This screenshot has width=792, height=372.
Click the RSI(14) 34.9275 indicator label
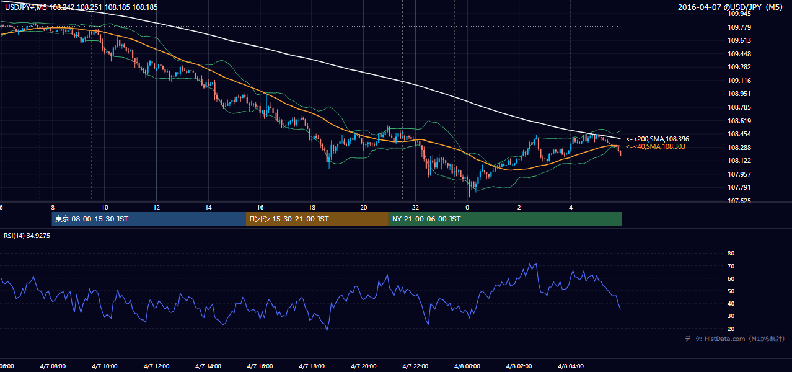point(27,236)
